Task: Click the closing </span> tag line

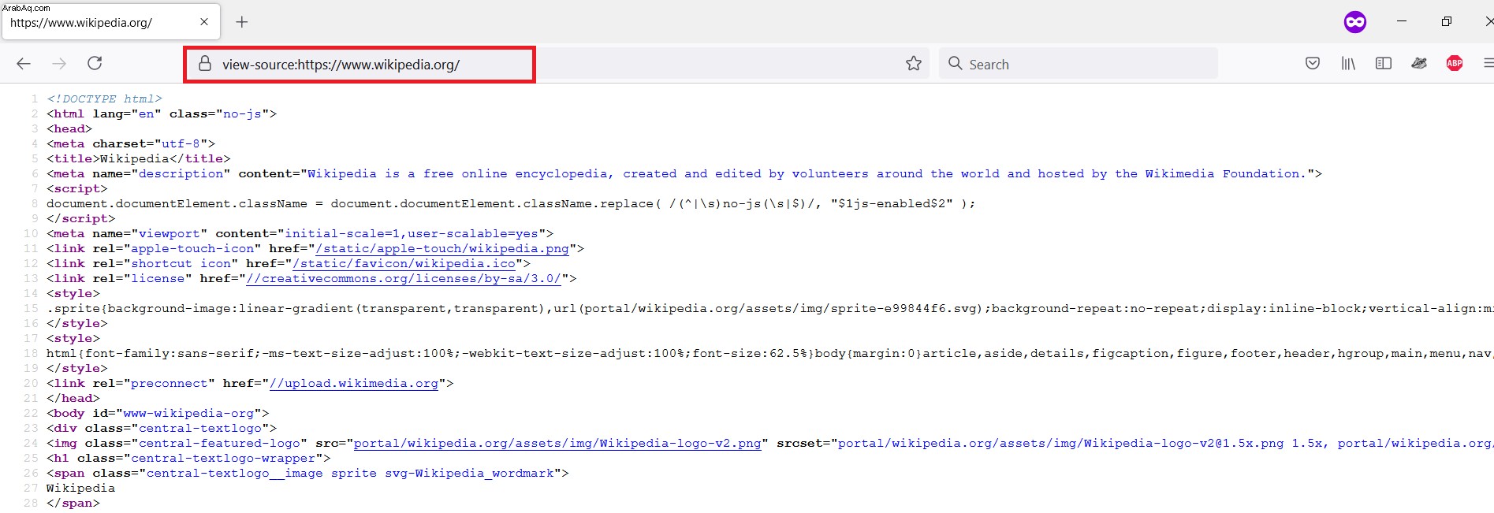Action: tap(73, 503)
